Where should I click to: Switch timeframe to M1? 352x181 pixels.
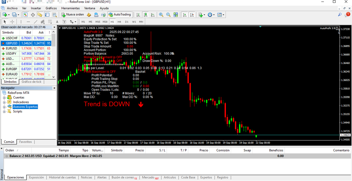pos(83,22)
